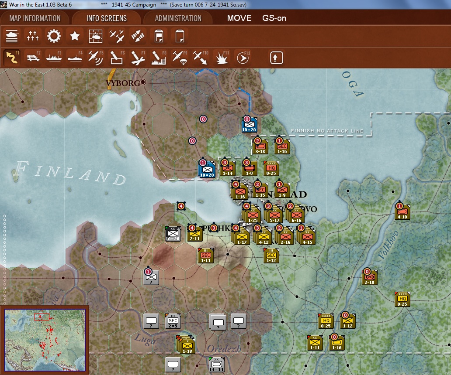Select F2 rail move mode

(33, 58)
